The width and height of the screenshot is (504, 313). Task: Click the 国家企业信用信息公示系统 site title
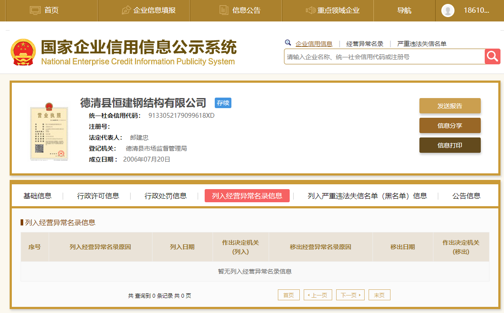[138, 47]
